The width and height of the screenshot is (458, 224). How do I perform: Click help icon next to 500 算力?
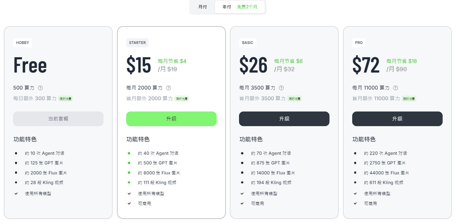click(40, 88)
